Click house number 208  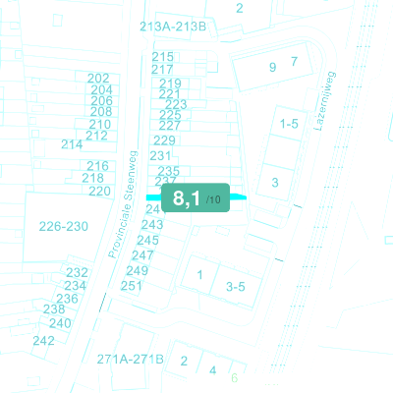coord(101,112)
